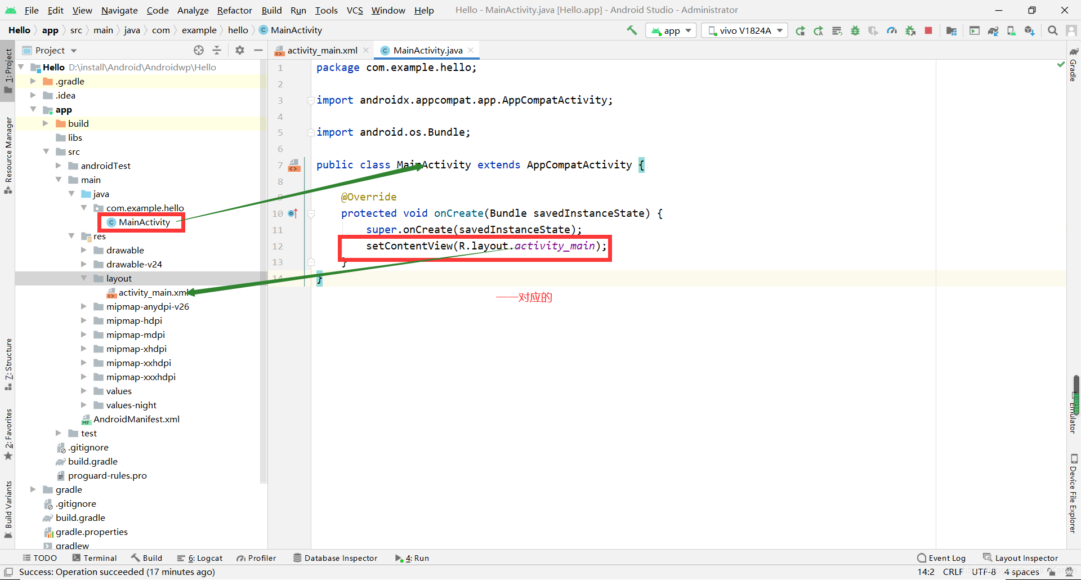This screenshot has width=1081, height=580.
Task: Click the Rerun app icon
Action: 800,31
